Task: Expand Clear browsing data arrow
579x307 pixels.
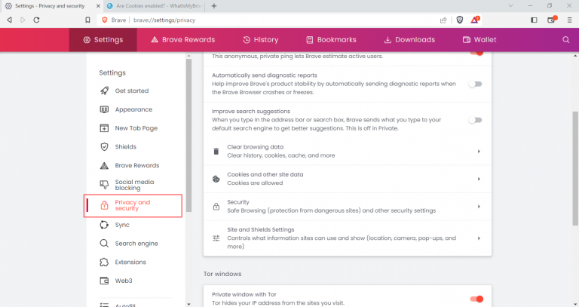Action: tap(479, 152)
